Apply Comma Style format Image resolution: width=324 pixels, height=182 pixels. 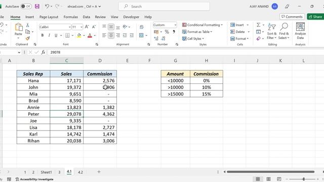[x=174, y=32]
